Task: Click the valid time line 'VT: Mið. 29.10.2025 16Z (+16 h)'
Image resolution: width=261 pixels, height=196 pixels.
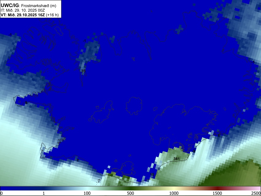Action: (29, 15)
